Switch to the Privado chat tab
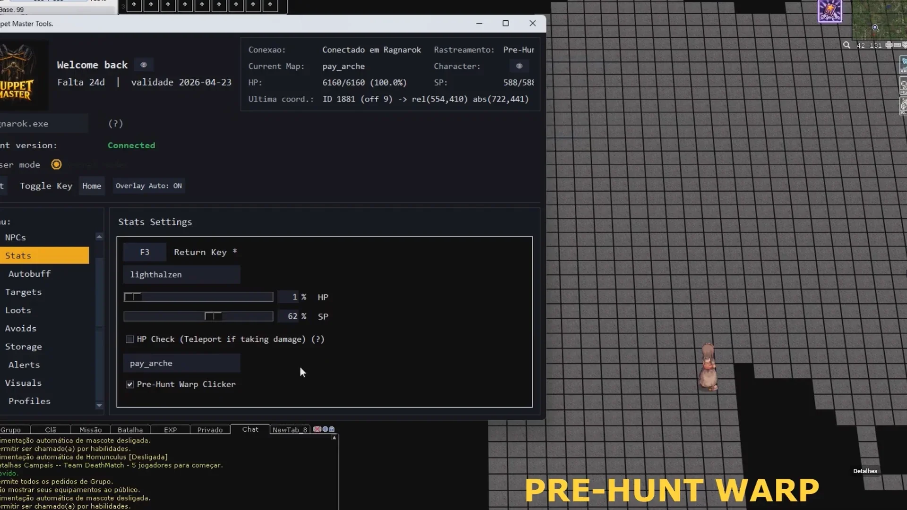This screenshot has height=510, width=907. [210, 430]
